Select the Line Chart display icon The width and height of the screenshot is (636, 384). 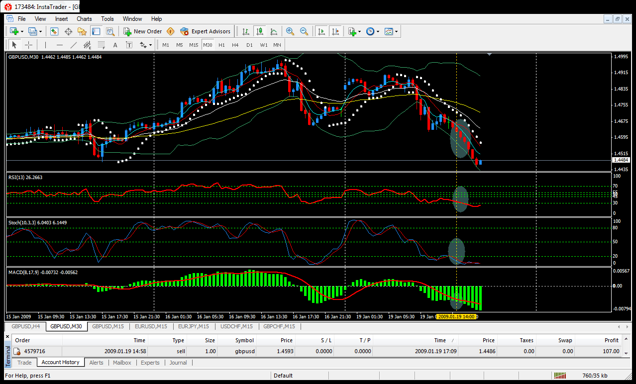273,31
